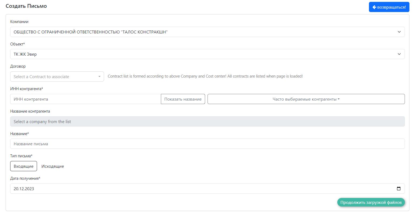This screenshot has width=414, height=214.
Task: Click the 'Договор' label
Action: pos(18,66)
